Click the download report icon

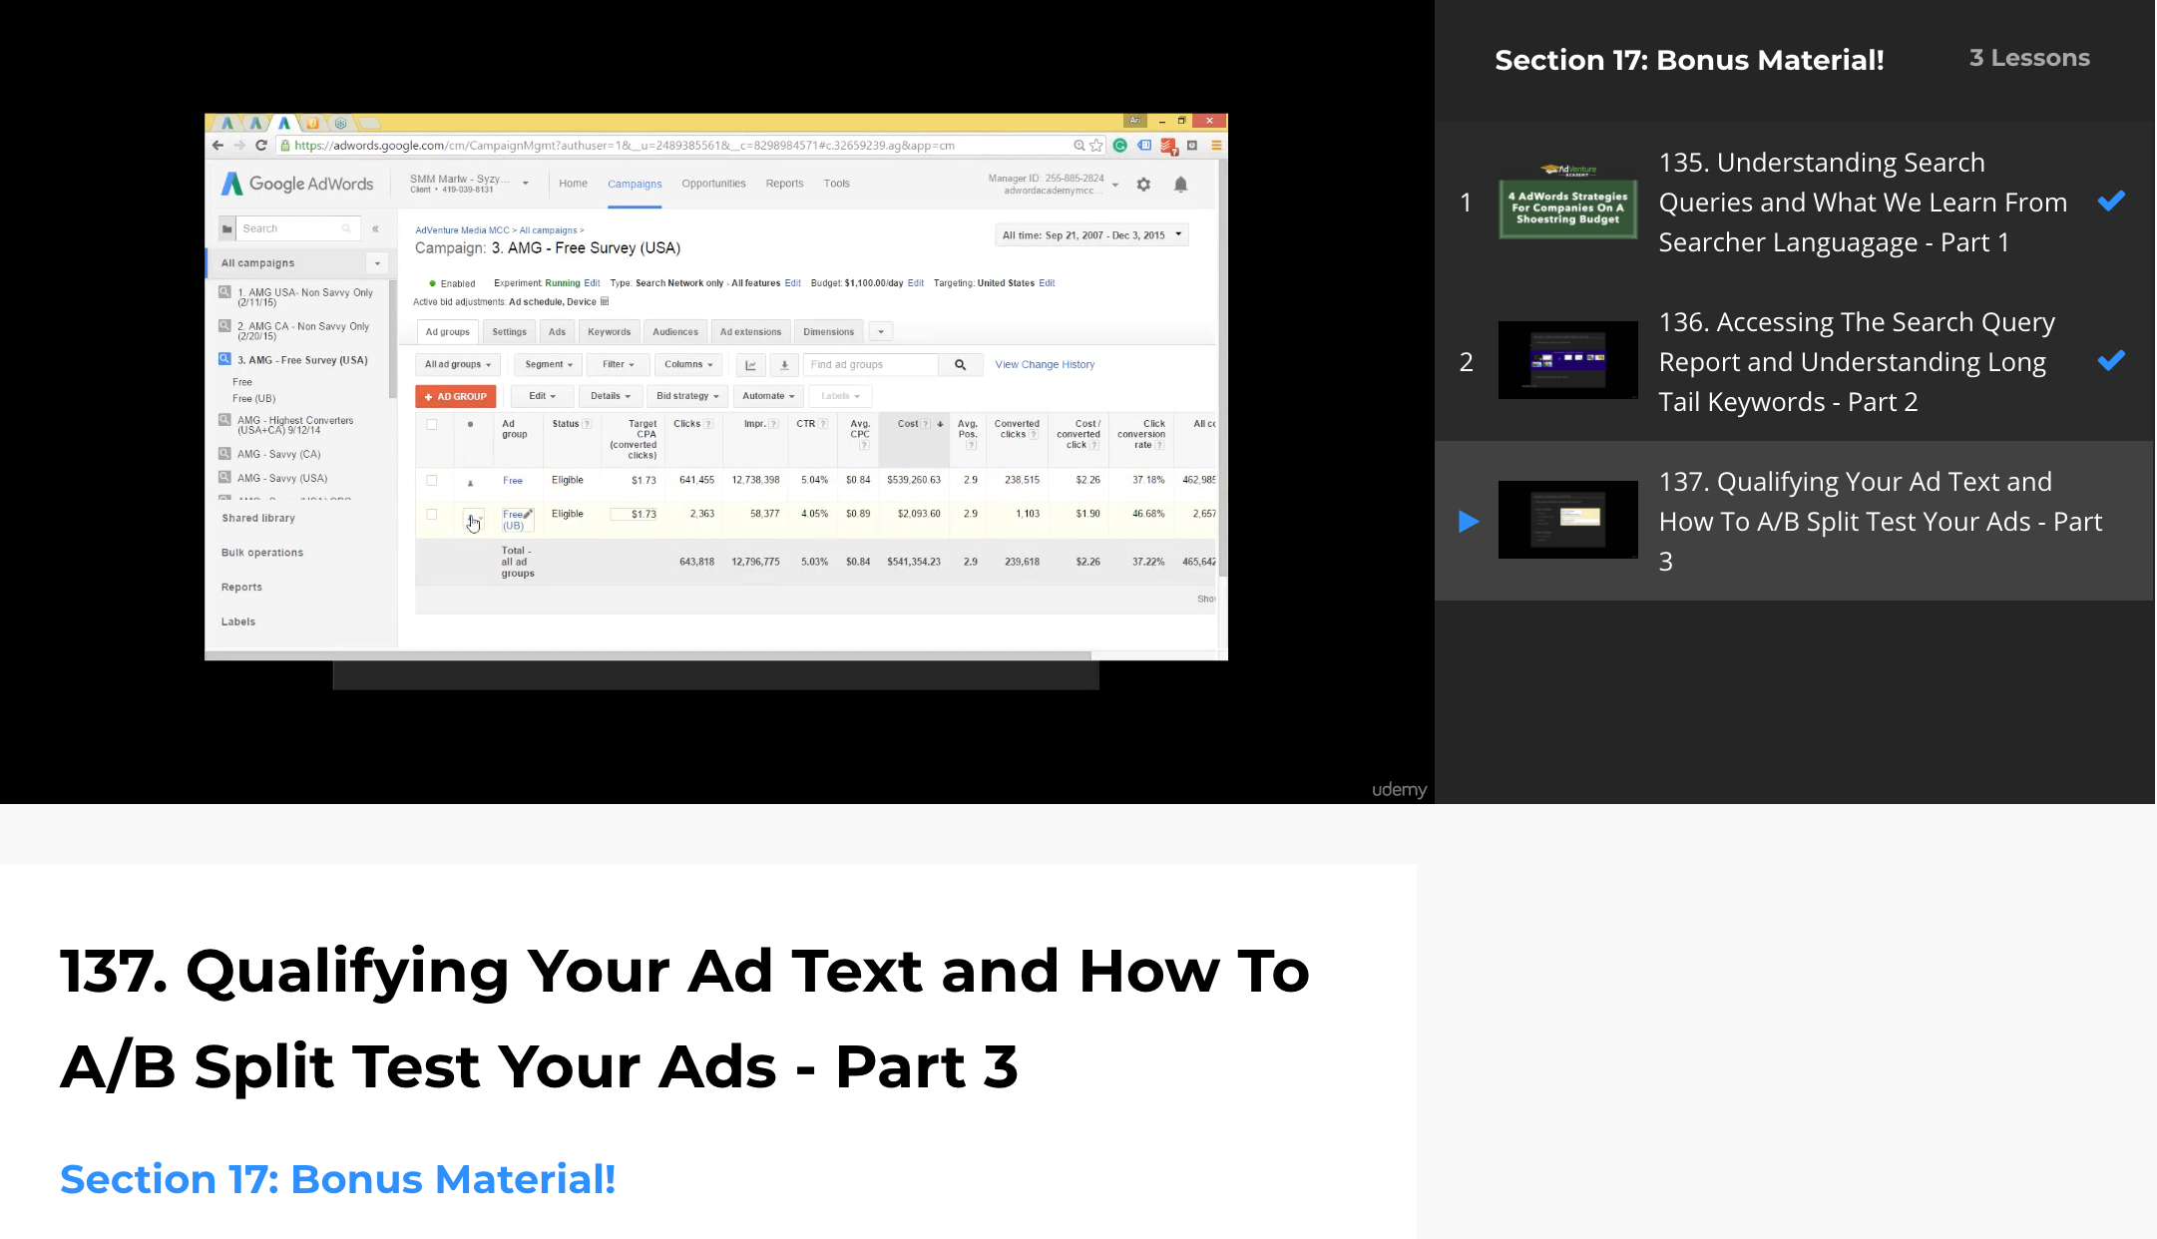pos(784,365)
